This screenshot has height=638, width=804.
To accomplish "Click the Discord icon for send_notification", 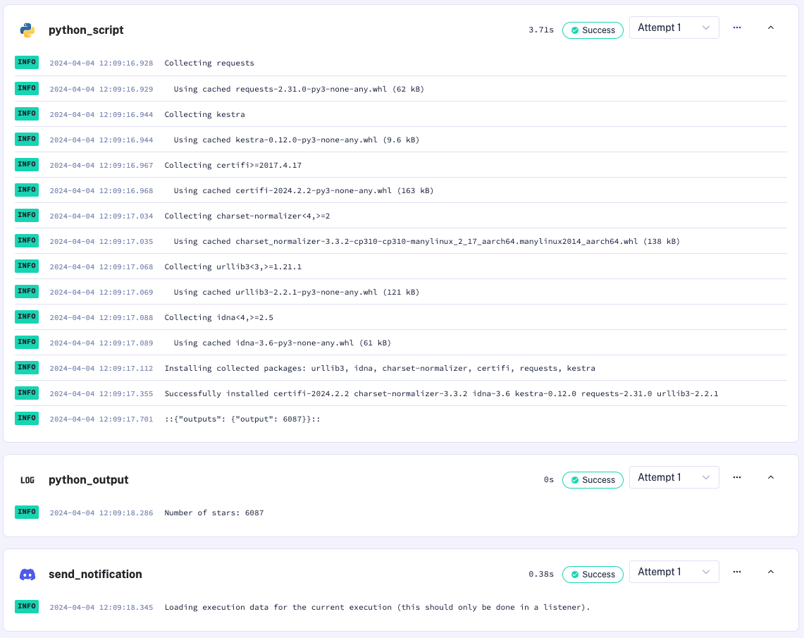I will tap(27, 574).
